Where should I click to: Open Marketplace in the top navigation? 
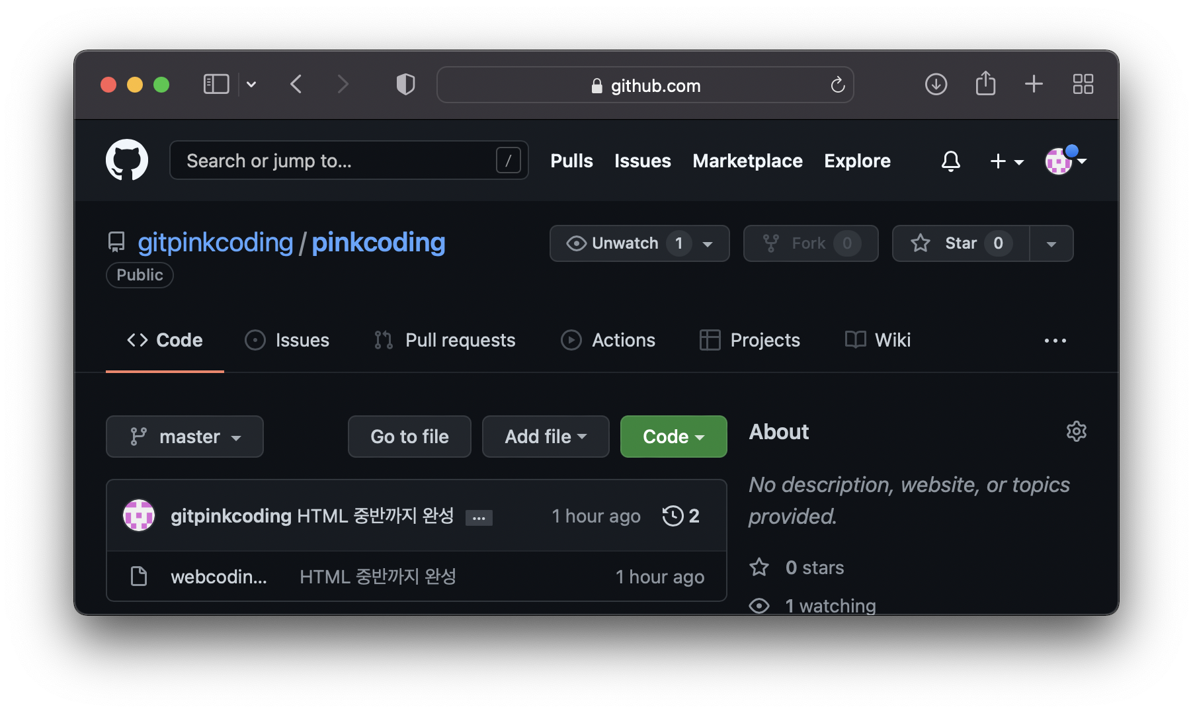747,161
